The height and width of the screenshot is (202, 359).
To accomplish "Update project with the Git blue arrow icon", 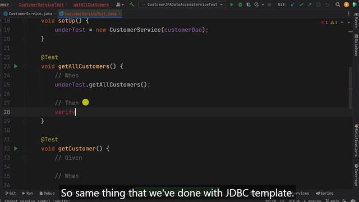I will click(x=293, y=4).
